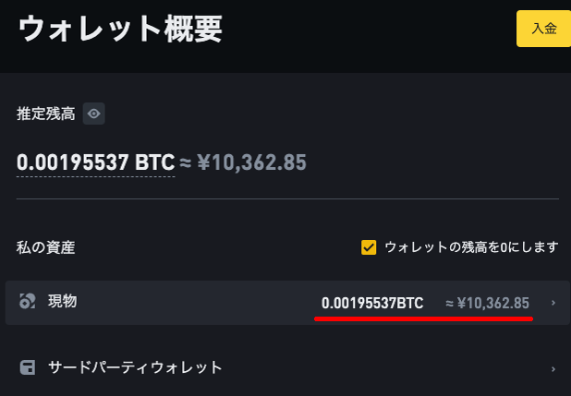
Task: Click the 推定残高 label
Action: [45, 114]
